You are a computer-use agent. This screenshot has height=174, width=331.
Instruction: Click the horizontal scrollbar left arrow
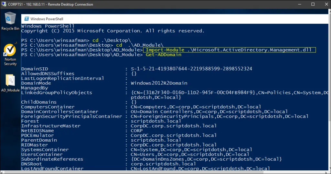click(2, 172)
